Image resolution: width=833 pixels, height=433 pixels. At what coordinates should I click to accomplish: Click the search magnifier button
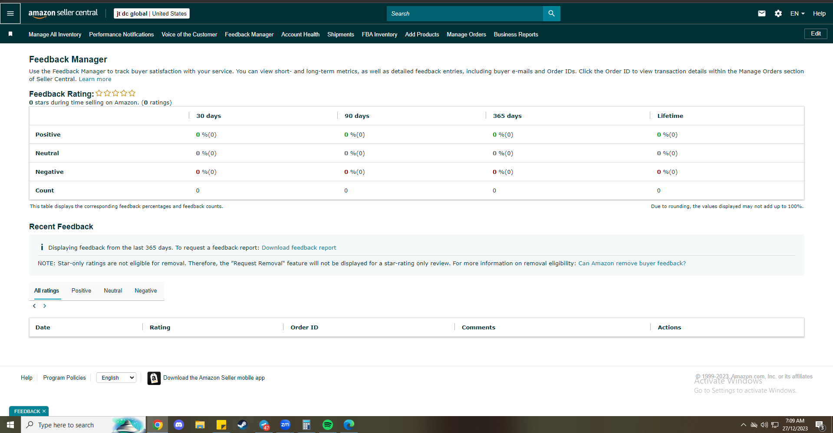coord(551,13)
